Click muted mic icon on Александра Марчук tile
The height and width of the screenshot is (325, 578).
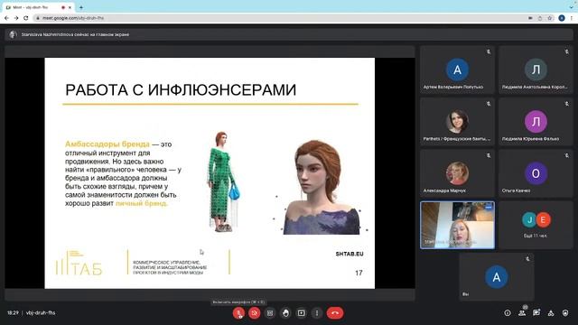click(489, 156)
